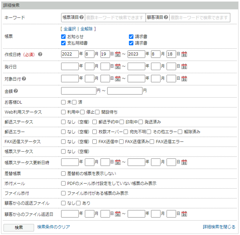Check FAX送信済み checkbox
The image size is (240, 235).
121,141
